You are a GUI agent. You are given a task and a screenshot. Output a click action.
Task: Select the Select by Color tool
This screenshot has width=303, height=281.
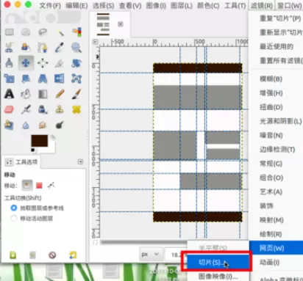[76, 32]
